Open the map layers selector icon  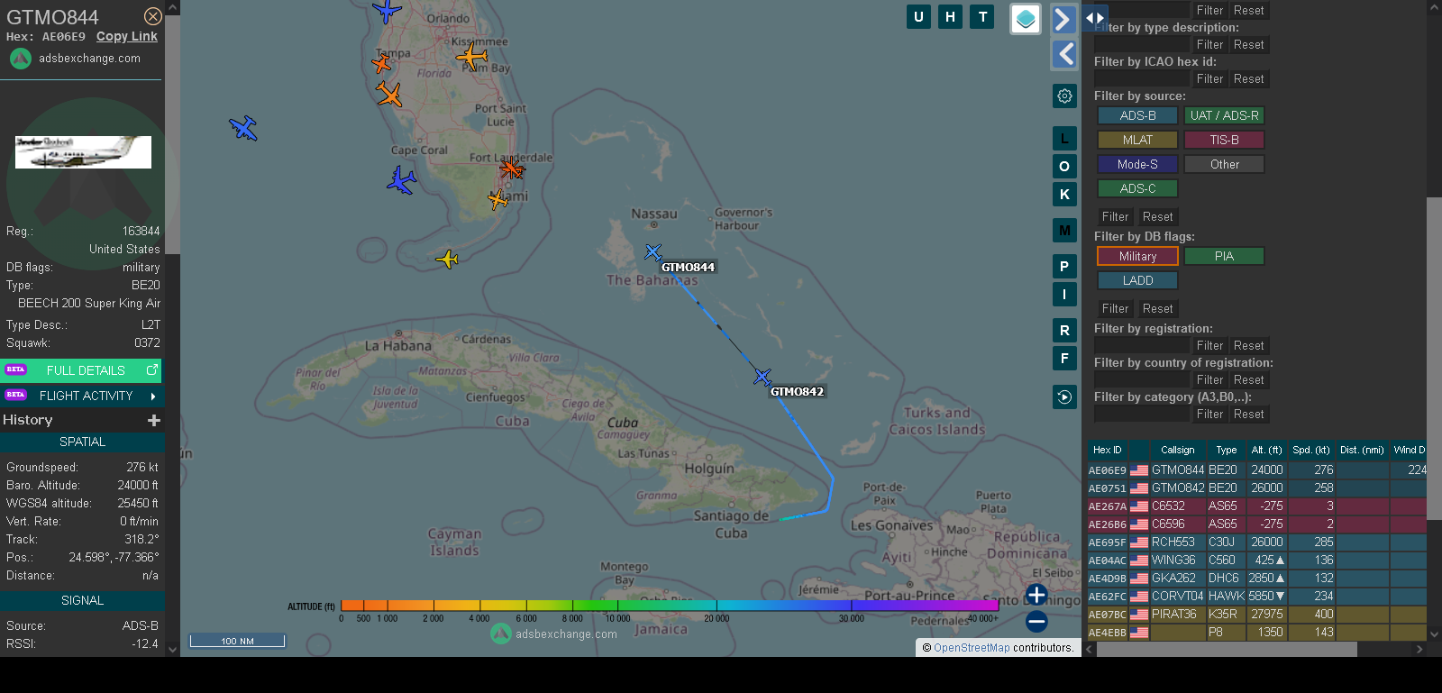1026,19
